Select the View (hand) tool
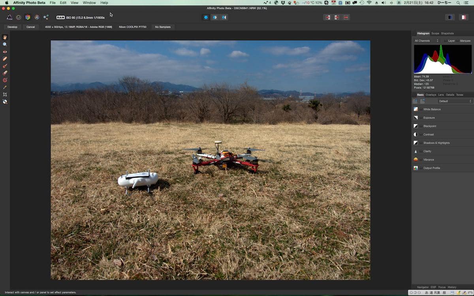The height and width of the screenshot is (296, 474). coord(5,37)
